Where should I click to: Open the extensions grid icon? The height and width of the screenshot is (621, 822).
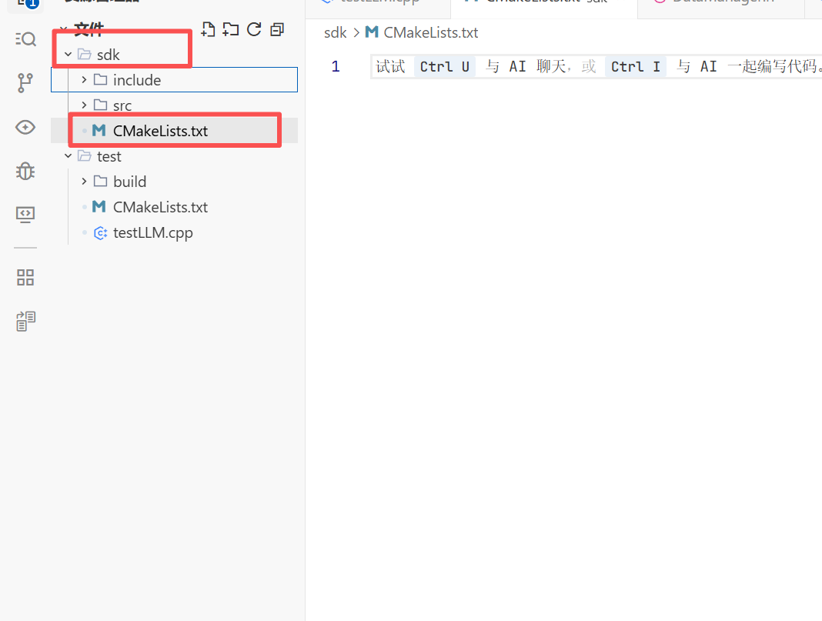coord(25,277)
